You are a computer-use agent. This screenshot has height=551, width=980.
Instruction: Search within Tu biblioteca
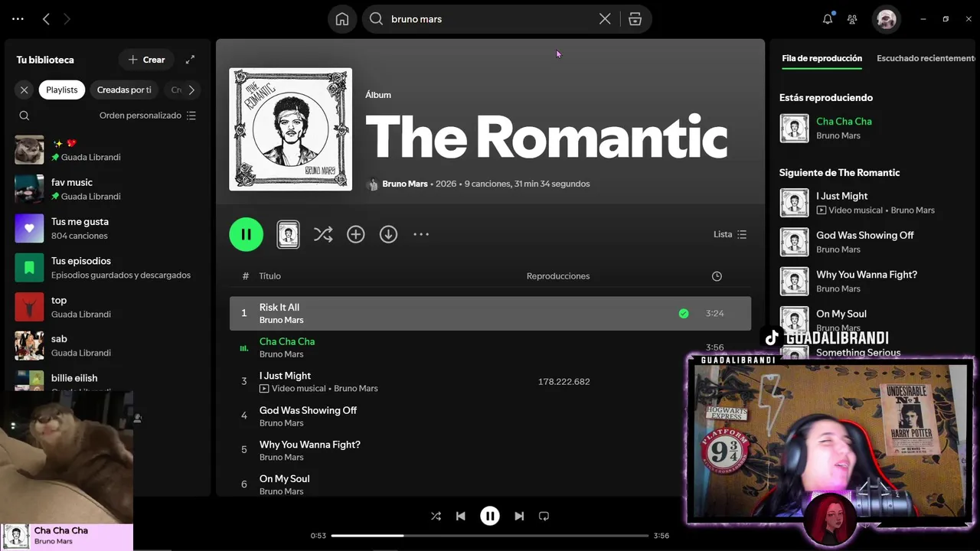[x=24, y=116]
